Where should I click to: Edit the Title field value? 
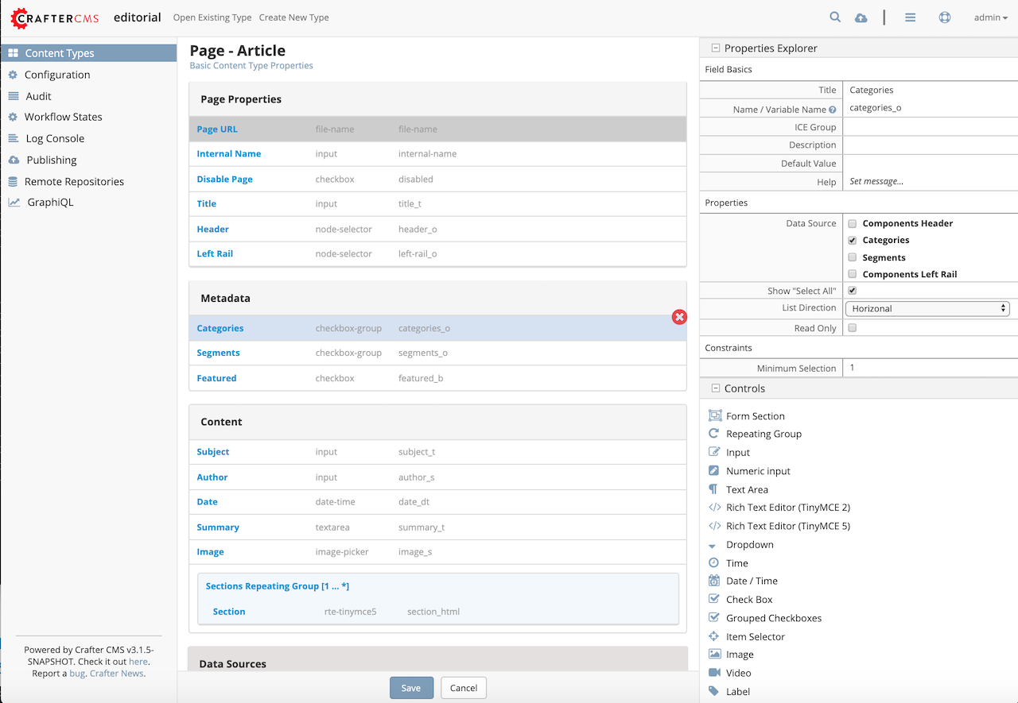click(x=931, y=91)
